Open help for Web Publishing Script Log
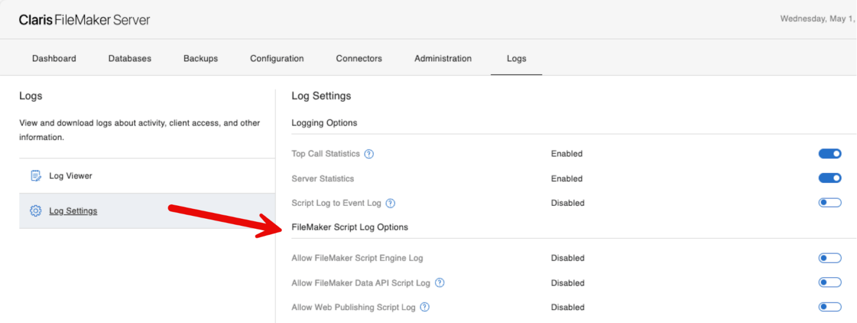This screenshot has height=323, width=857. pos(425,307)
